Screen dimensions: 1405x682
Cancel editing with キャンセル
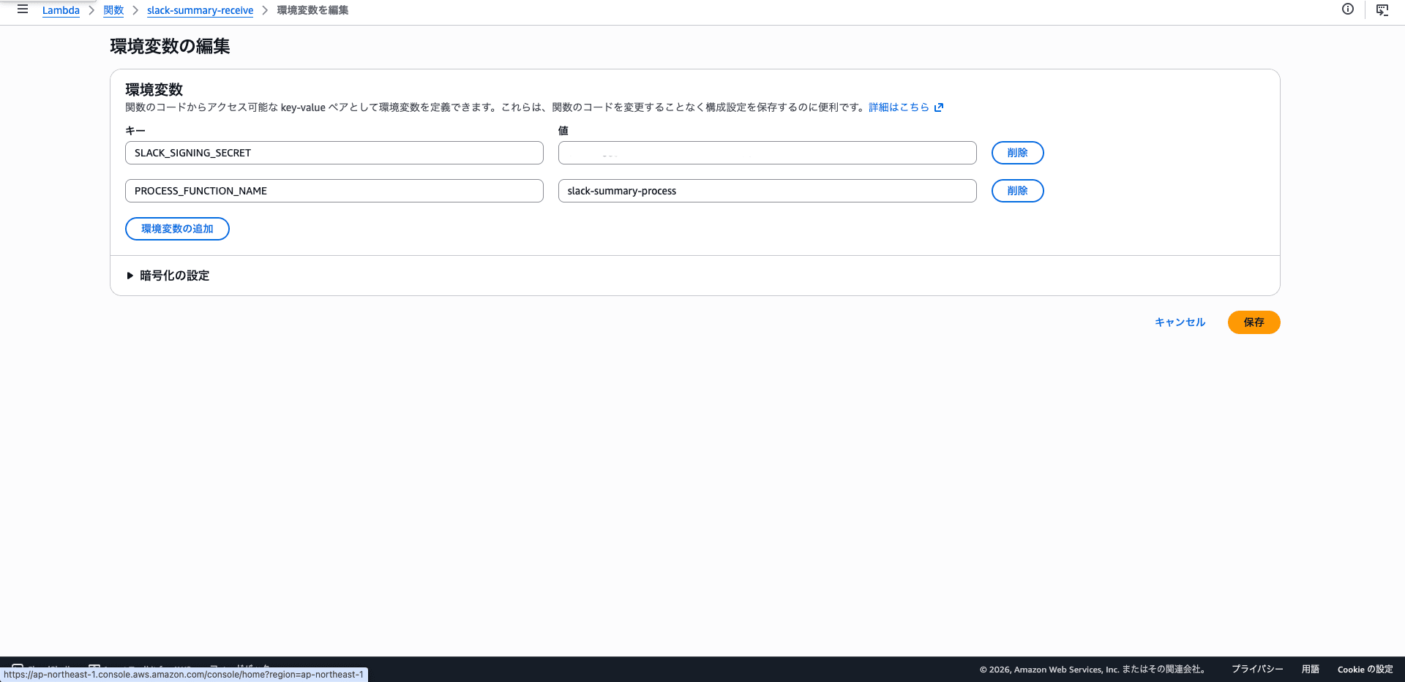click(x=1180, y=322)
